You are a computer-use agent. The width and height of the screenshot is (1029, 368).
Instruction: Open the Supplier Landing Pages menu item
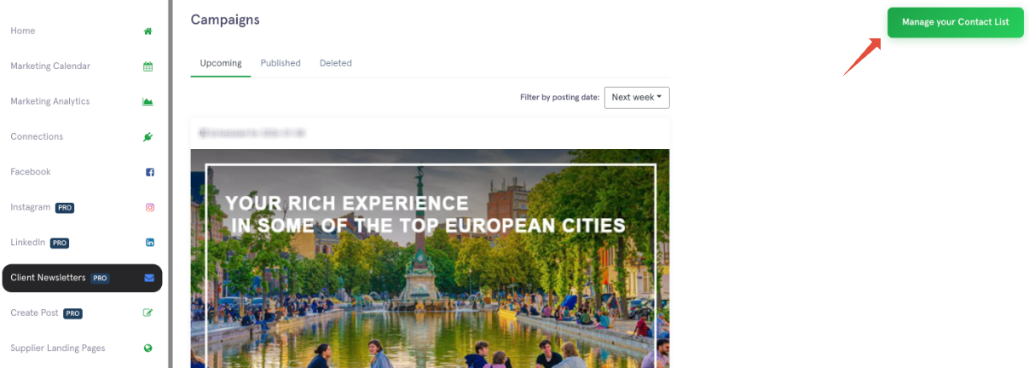[58, 348]
